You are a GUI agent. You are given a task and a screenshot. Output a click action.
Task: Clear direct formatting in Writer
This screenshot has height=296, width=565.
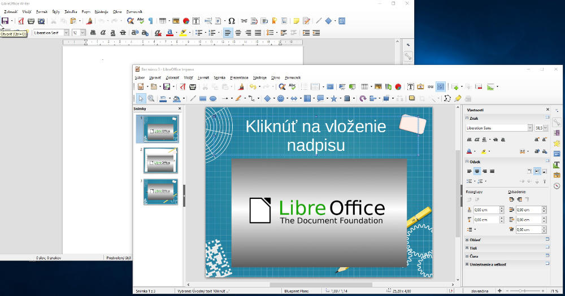(x=158, y=33)
